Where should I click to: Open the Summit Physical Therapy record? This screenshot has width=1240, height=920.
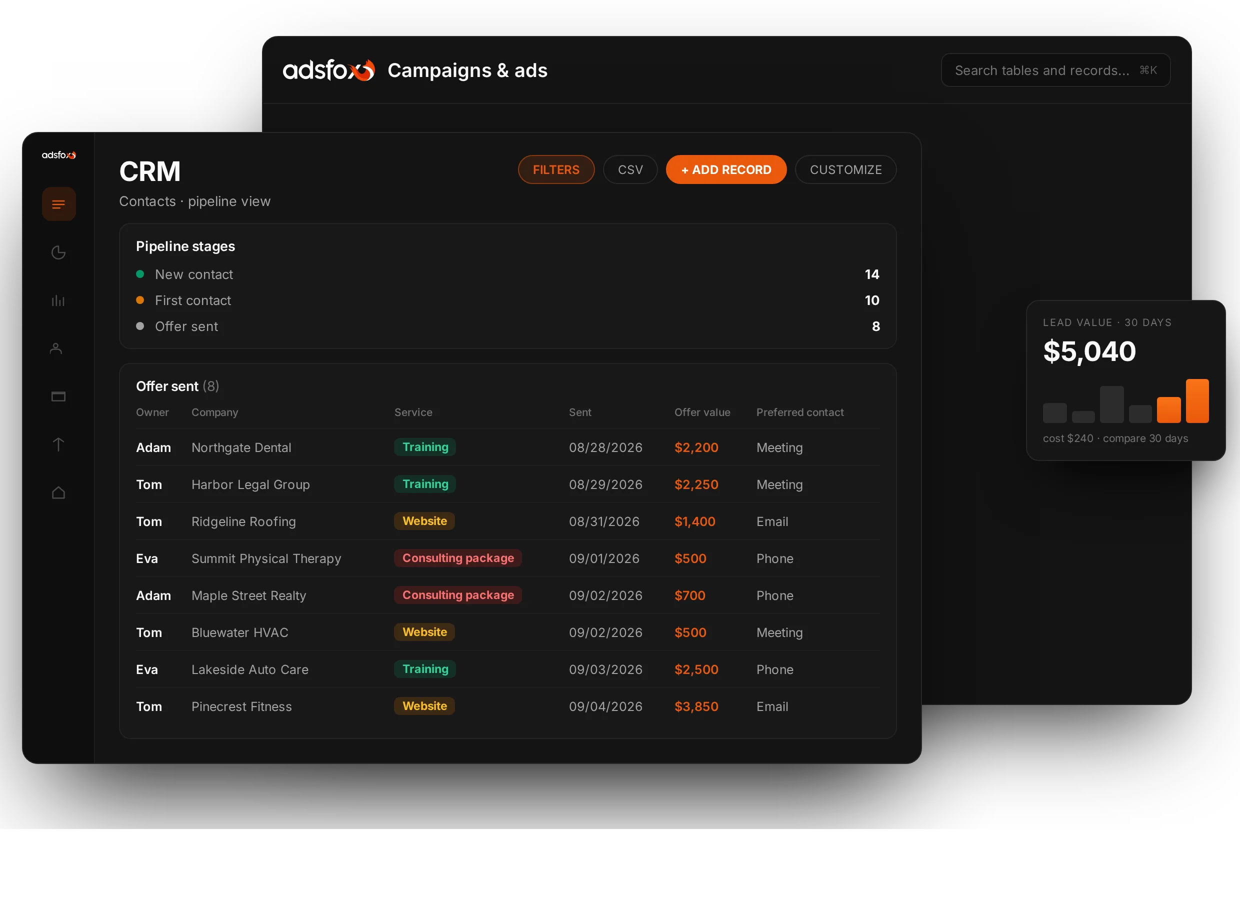pyautogui.click(x=507, y=558)
